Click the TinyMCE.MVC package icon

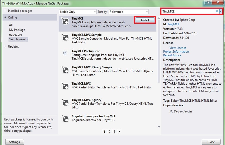click(65, 87)
